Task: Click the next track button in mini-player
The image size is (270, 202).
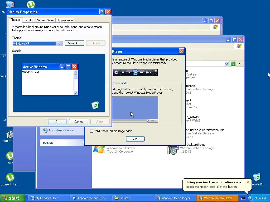Action: (141, 73)
